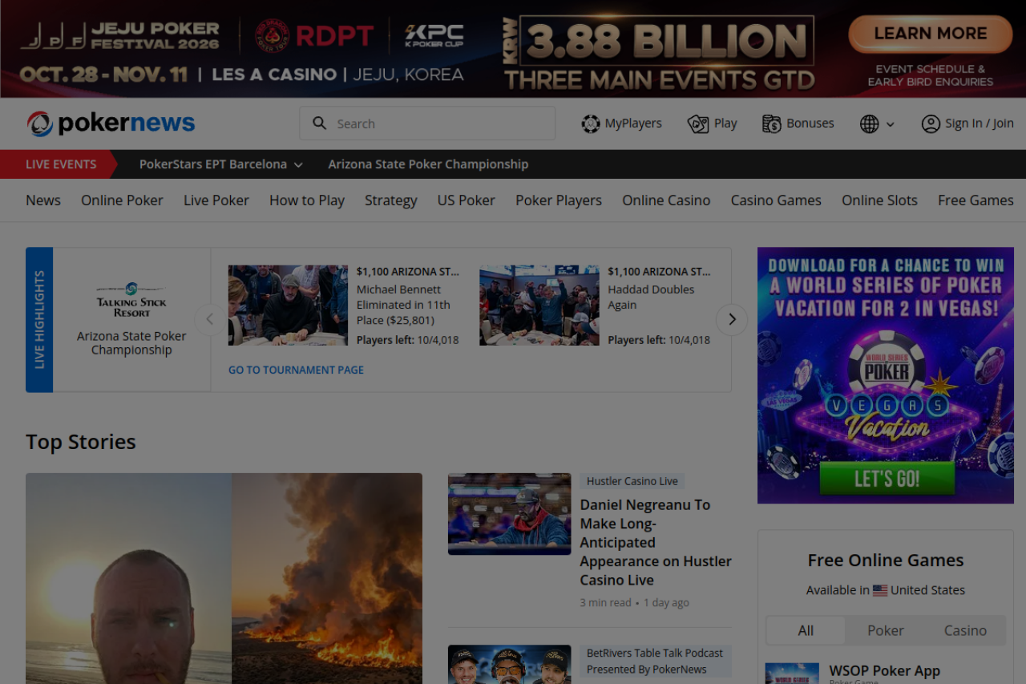The image size is (1026, 684).
Task: Open MyPlayers chip icon
Action: coord(591,123)
